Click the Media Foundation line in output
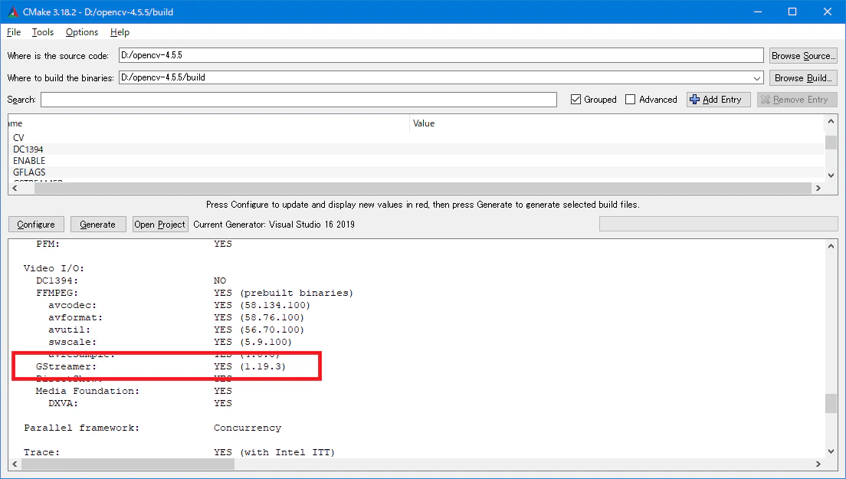Screen dimensions: 846x479 134,391
